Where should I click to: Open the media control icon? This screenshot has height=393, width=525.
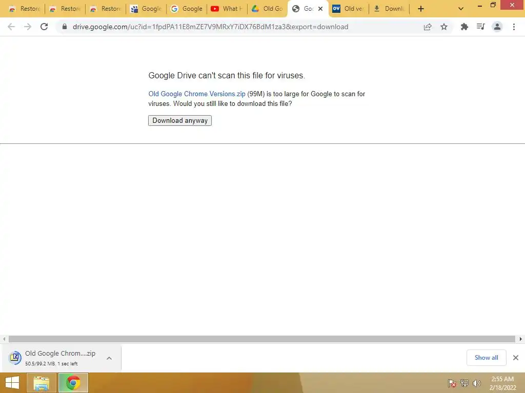pos(480,27)
